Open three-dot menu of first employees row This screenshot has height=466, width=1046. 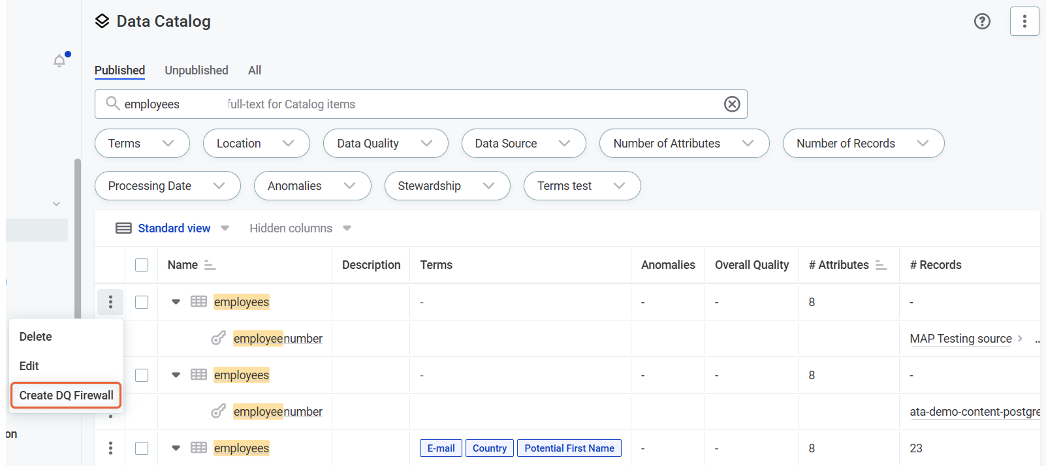tap(110, 302)
